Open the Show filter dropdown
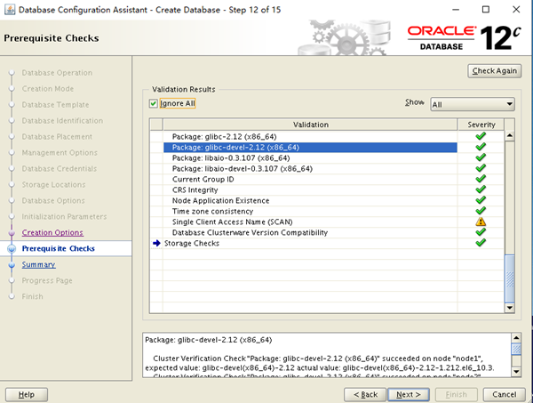The image size is (533, 403). tap(473, 104)
